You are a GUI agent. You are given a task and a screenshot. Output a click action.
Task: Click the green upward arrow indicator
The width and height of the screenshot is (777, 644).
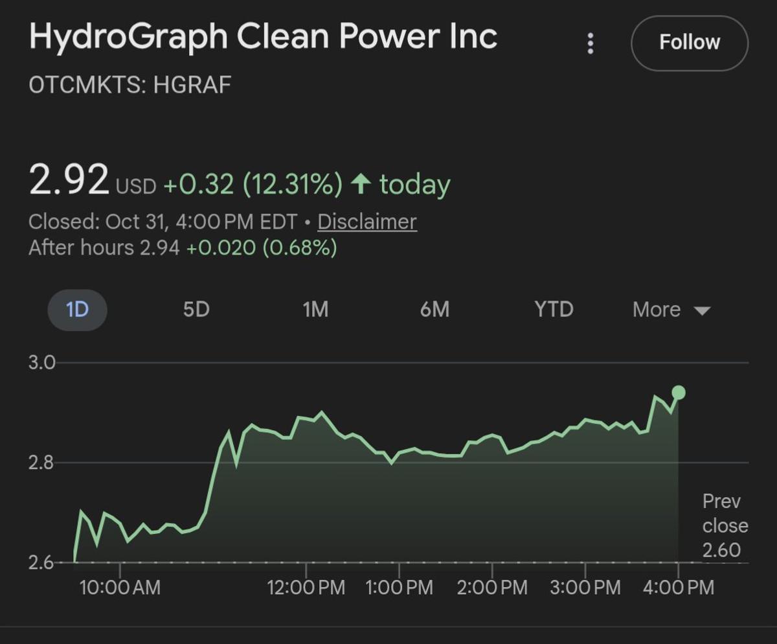pos(361,184)
